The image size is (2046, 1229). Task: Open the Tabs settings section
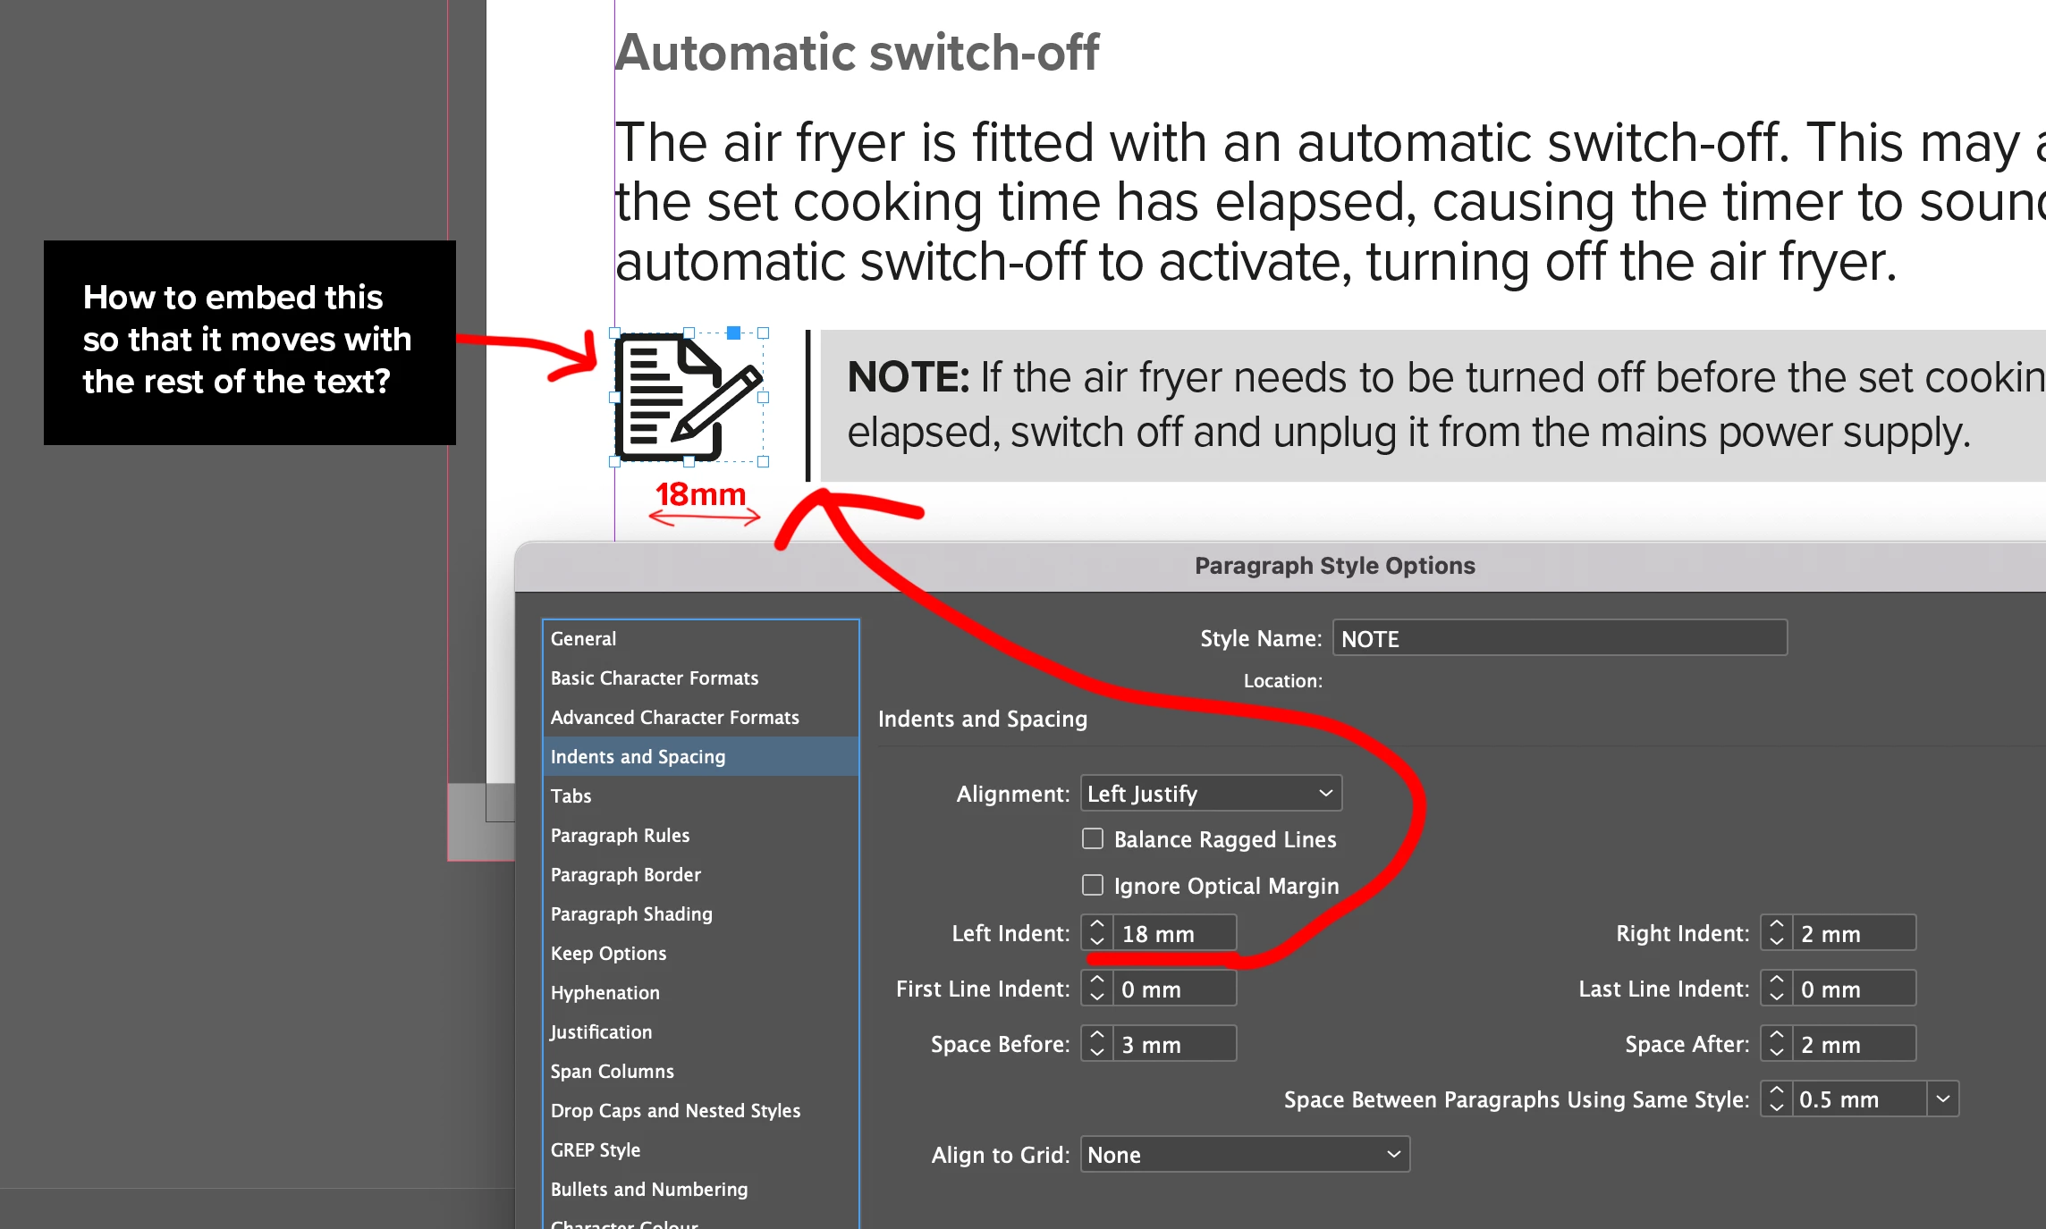(x=571, y=795)
